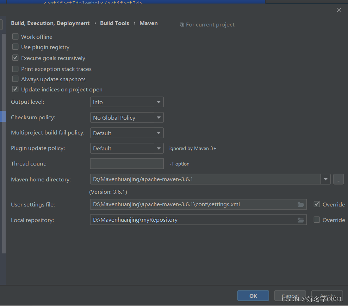Disable Update indices on project open
The image size is (348, 306).
coord(15,89)
